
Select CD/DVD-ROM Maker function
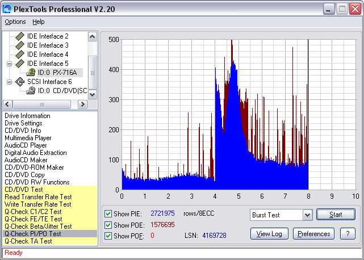[x=34, y=167]
